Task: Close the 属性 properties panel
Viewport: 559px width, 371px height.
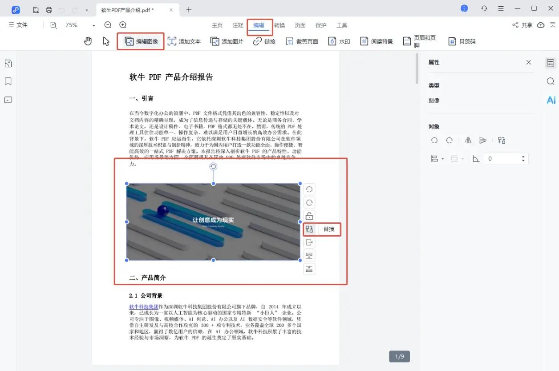Action: (529, 62)
